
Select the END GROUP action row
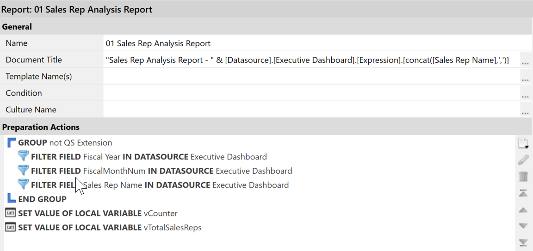42,199
